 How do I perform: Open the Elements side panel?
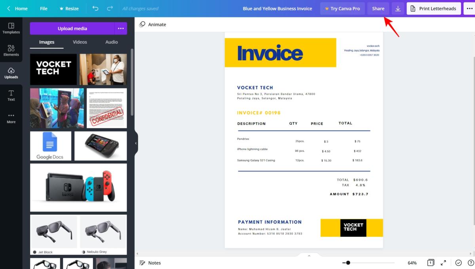(x=11, y=51)
